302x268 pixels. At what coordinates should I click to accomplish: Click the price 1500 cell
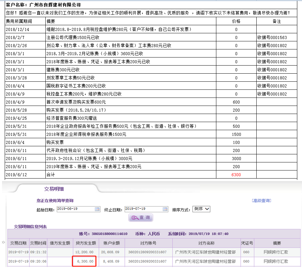236,135
